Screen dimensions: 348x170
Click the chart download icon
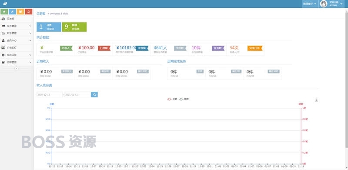click(x=317, y=100)
